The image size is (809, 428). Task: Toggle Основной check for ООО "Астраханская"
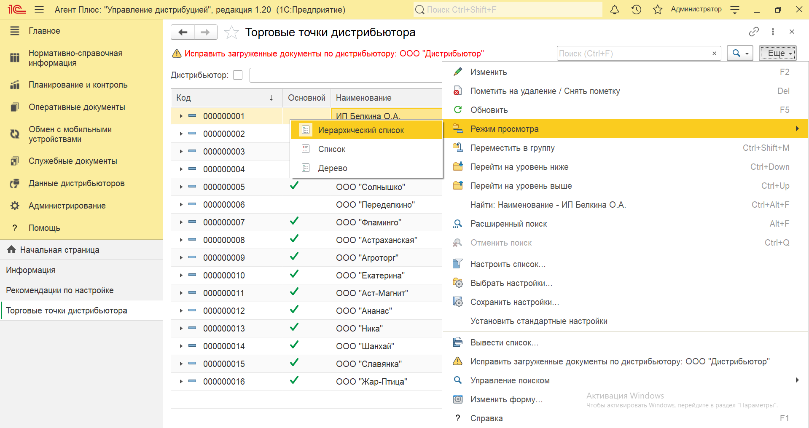[x=294, y=238]
